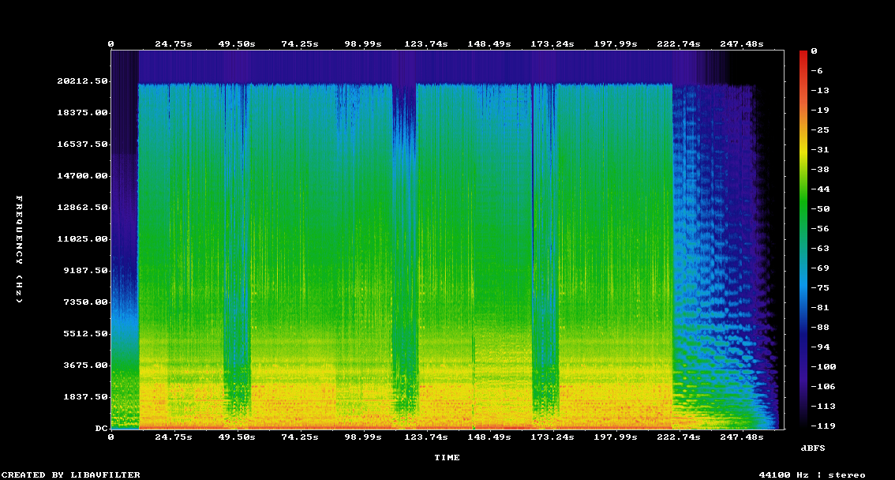Click the 3675.00 frequency label
Image resolution: width=895 pixels, height=480 pixels.
pos(84,366)
